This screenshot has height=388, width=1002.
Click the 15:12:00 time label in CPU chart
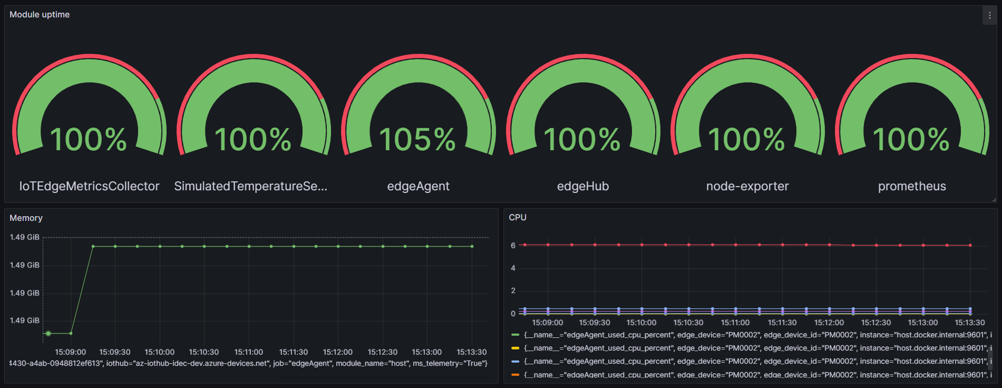click(x=829, y=322)
